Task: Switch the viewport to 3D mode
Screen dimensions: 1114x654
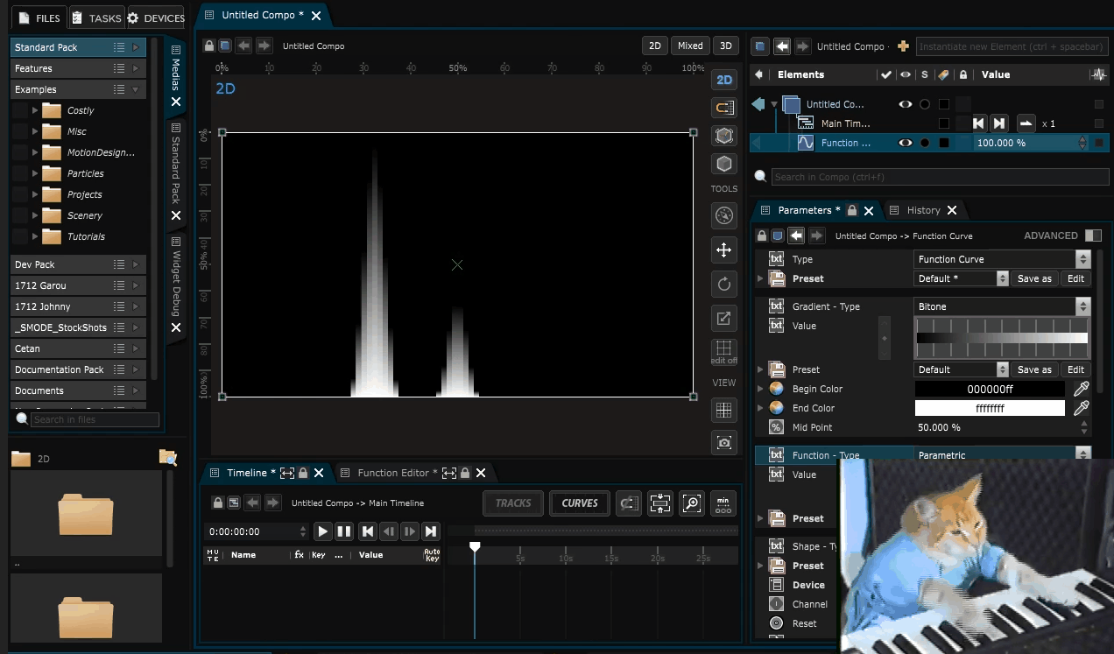Action: (726, 46)
